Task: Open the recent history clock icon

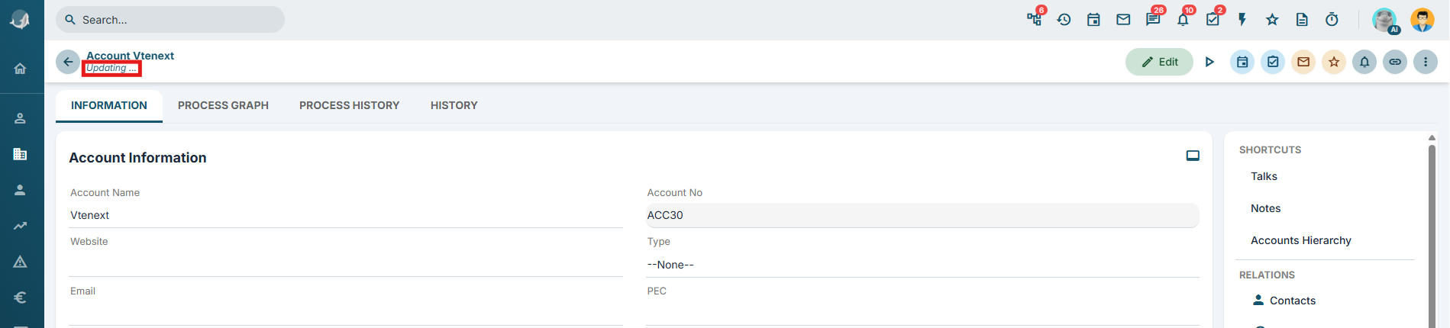Action: tap(1064, 20)
